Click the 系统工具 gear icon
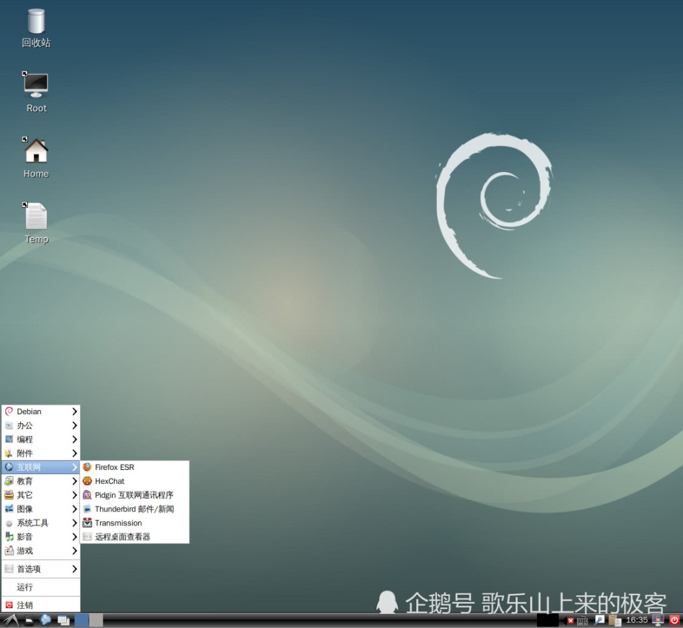Image resolution: width=683 pixels, height=628 pixels. tap(9, 523)
